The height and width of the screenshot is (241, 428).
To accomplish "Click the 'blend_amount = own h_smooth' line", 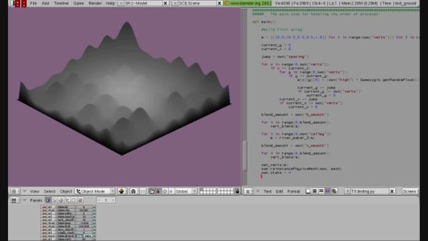I will point(295,114).
